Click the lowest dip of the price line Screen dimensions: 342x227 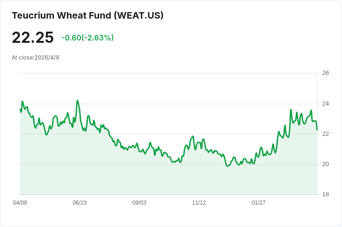click(x=227, y=166)
